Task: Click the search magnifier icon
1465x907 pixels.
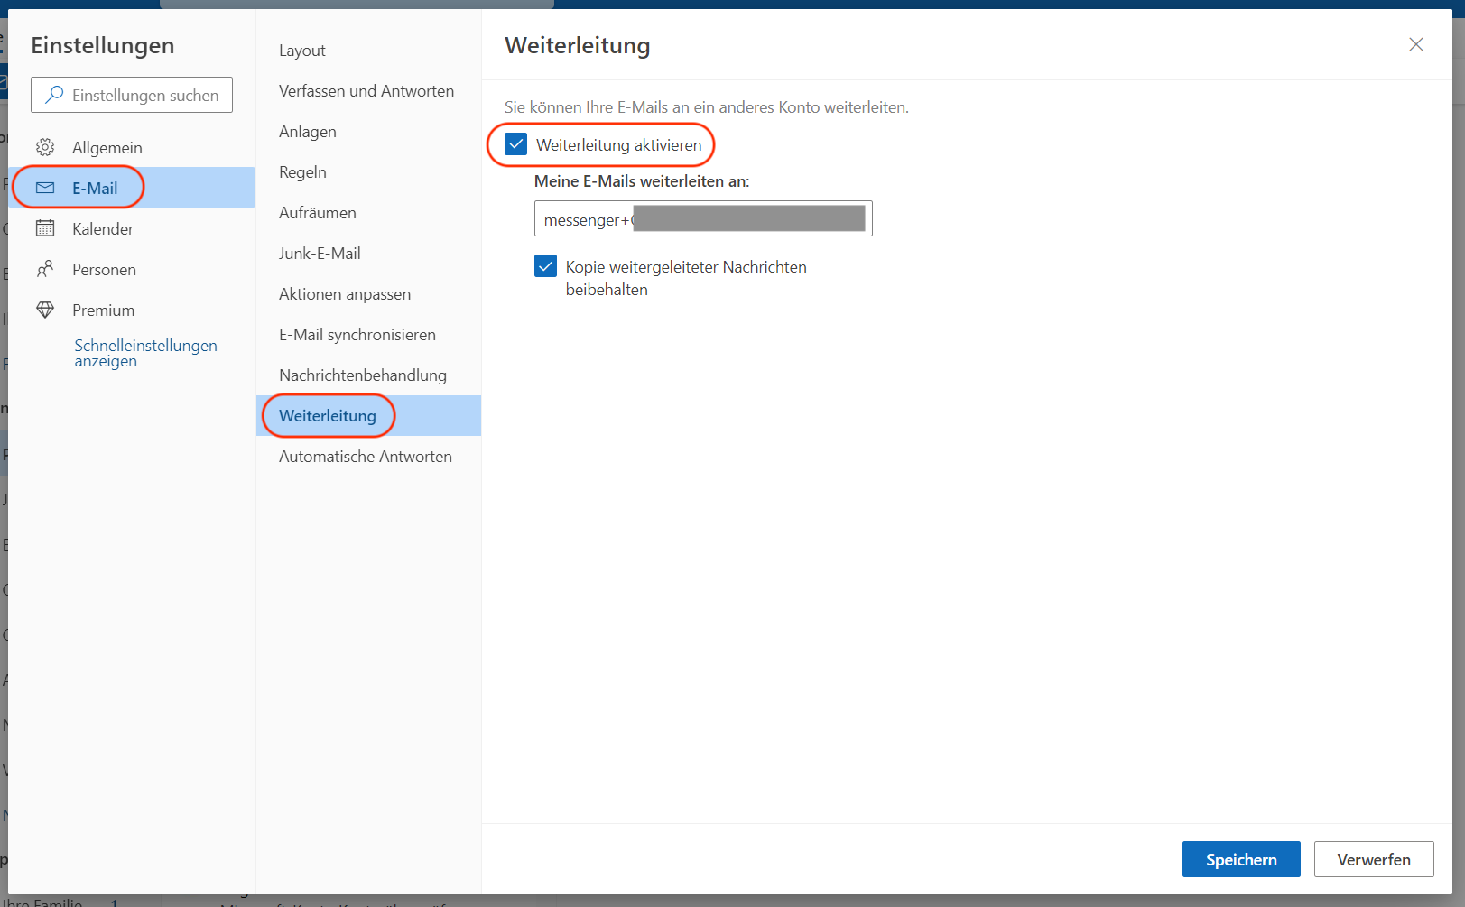Action: point(54,95)
